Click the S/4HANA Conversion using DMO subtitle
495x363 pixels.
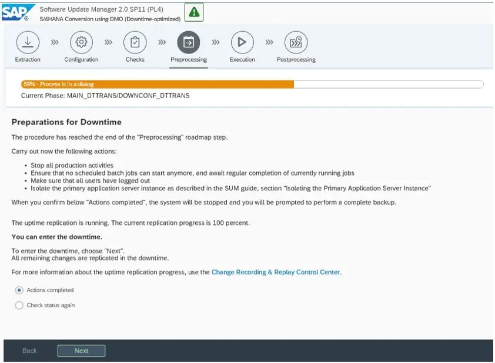tap(110, 19)
